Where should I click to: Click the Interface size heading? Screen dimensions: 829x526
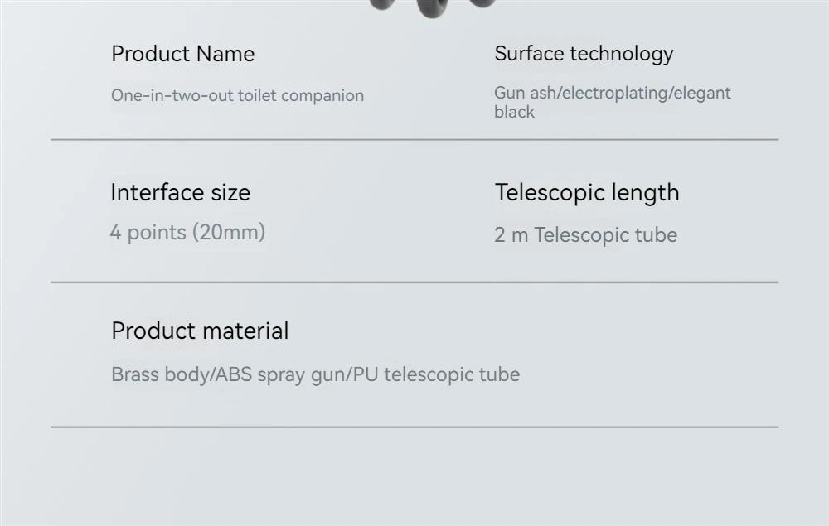[x=180, y=192]
